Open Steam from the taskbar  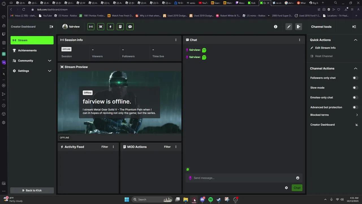[x=219, y=199]
